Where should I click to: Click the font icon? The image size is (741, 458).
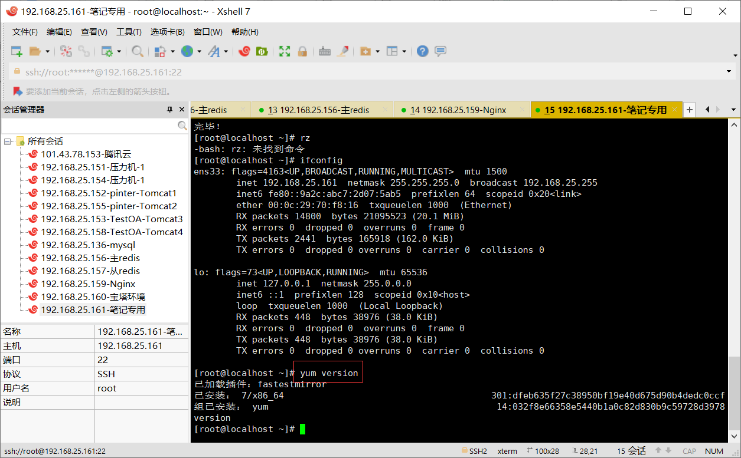213,52
